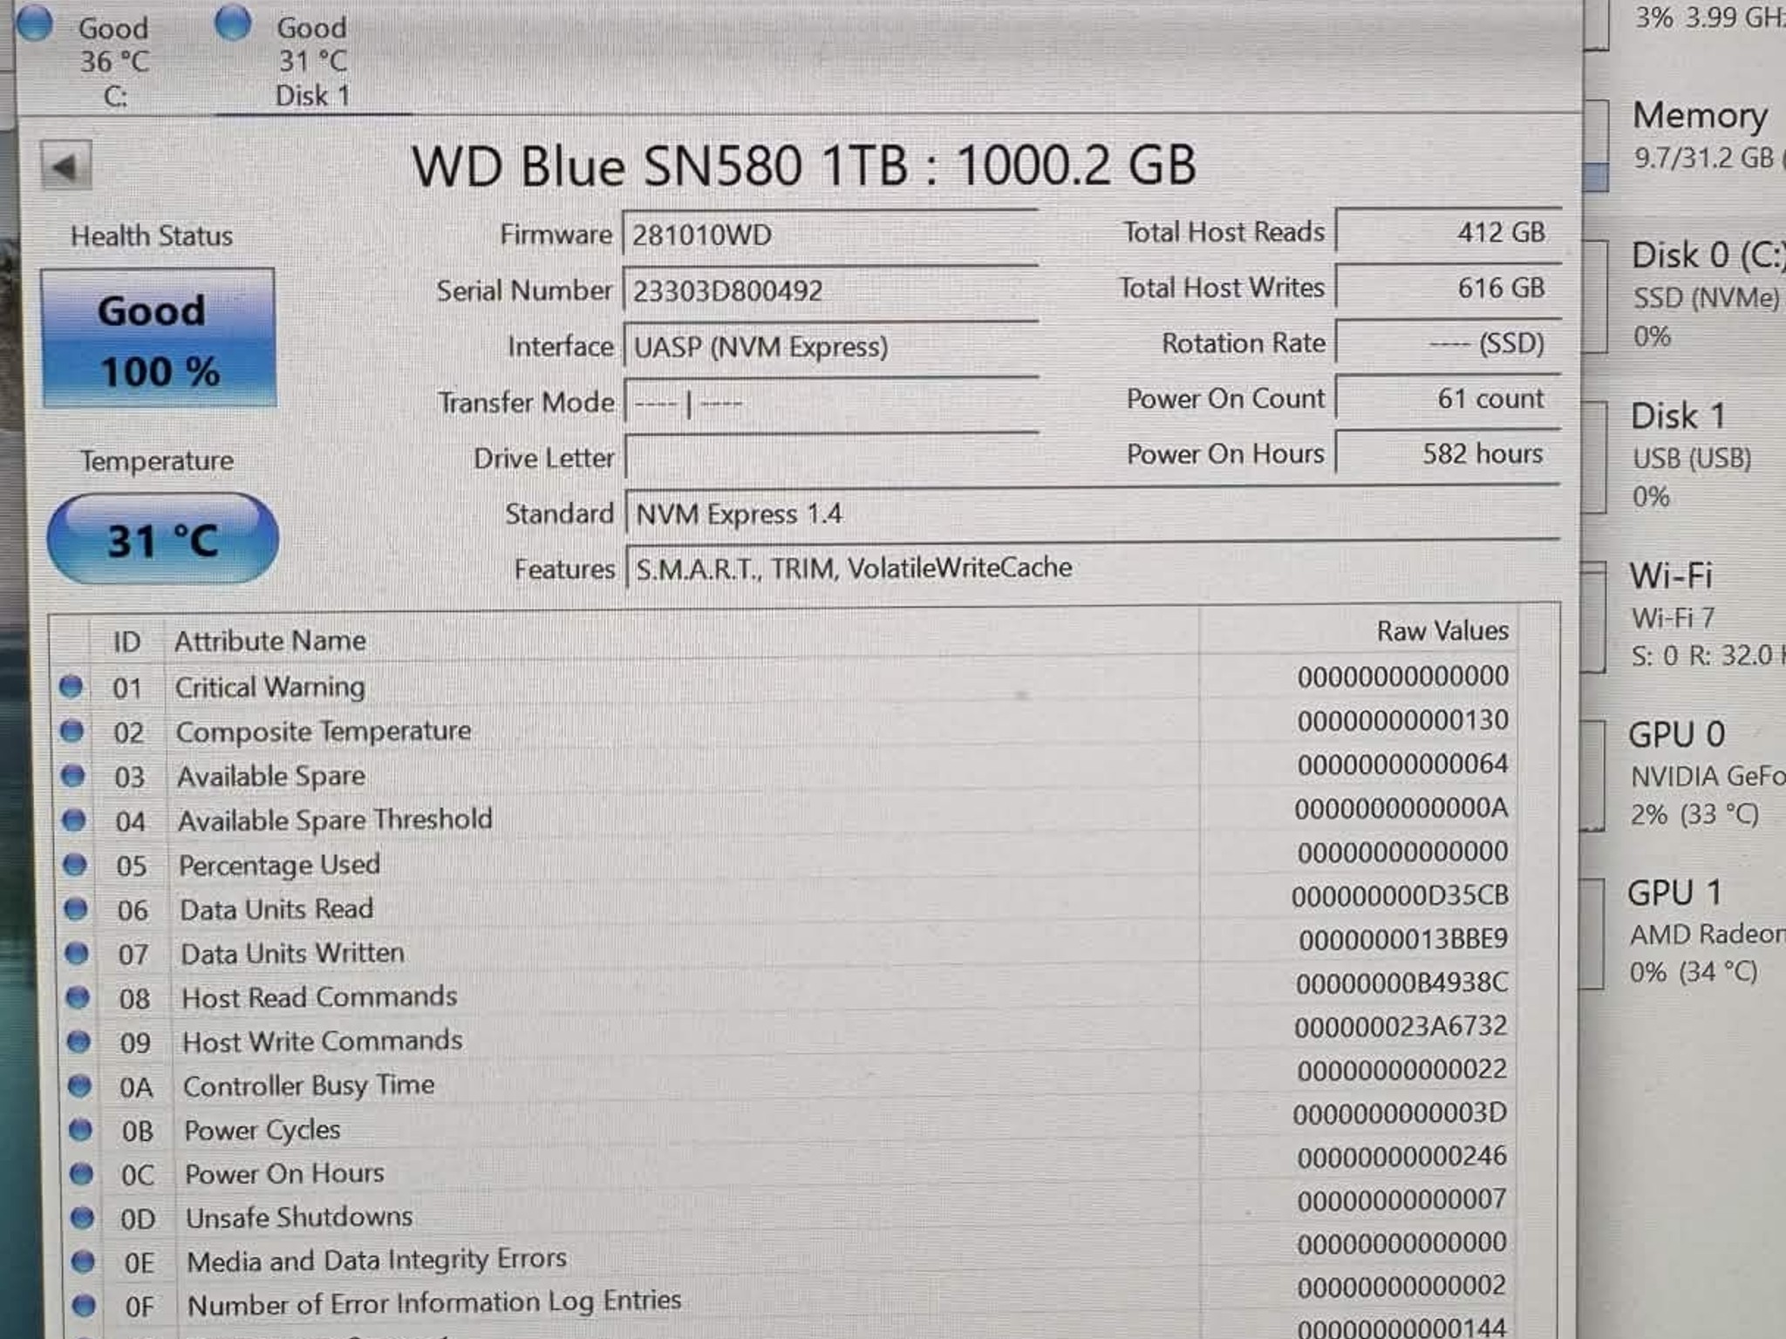Click the previous disk arrow button
1786x1339 pixels.
point(66,166)
